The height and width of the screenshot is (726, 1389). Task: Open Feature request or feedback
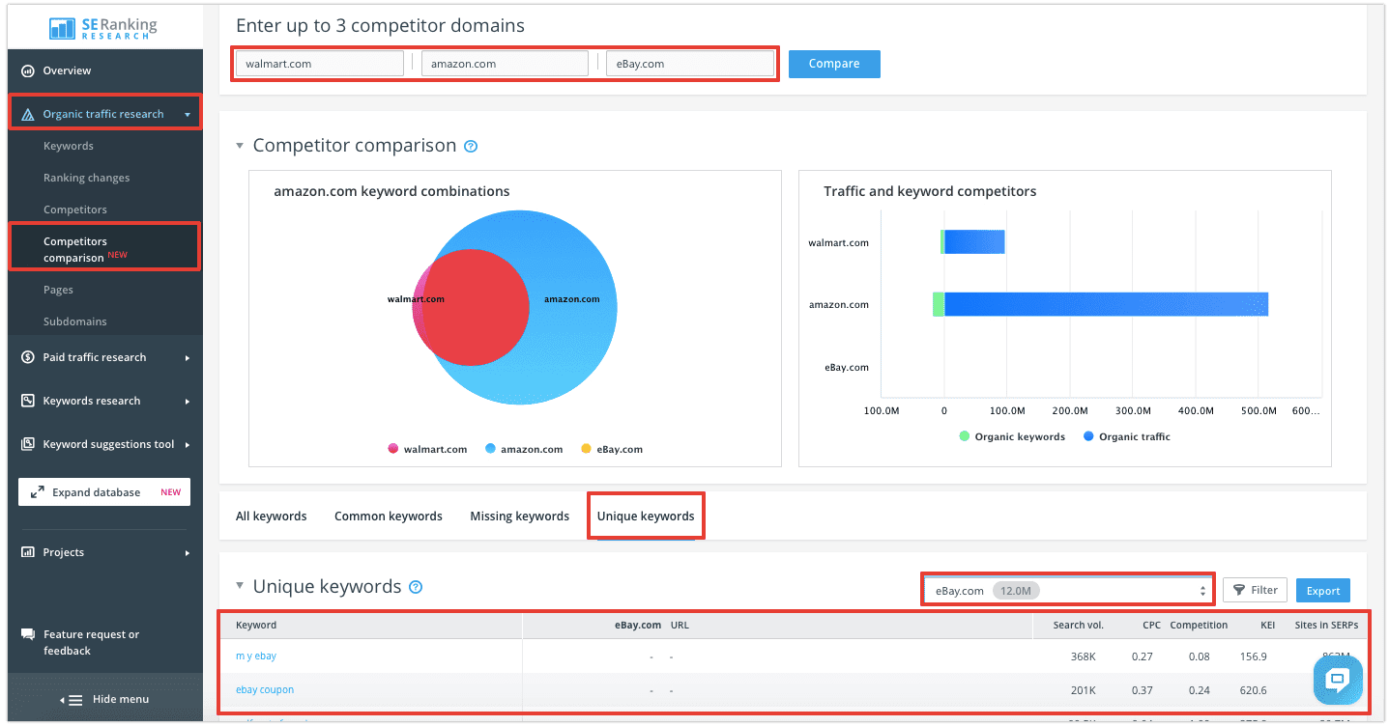[91, 643]
